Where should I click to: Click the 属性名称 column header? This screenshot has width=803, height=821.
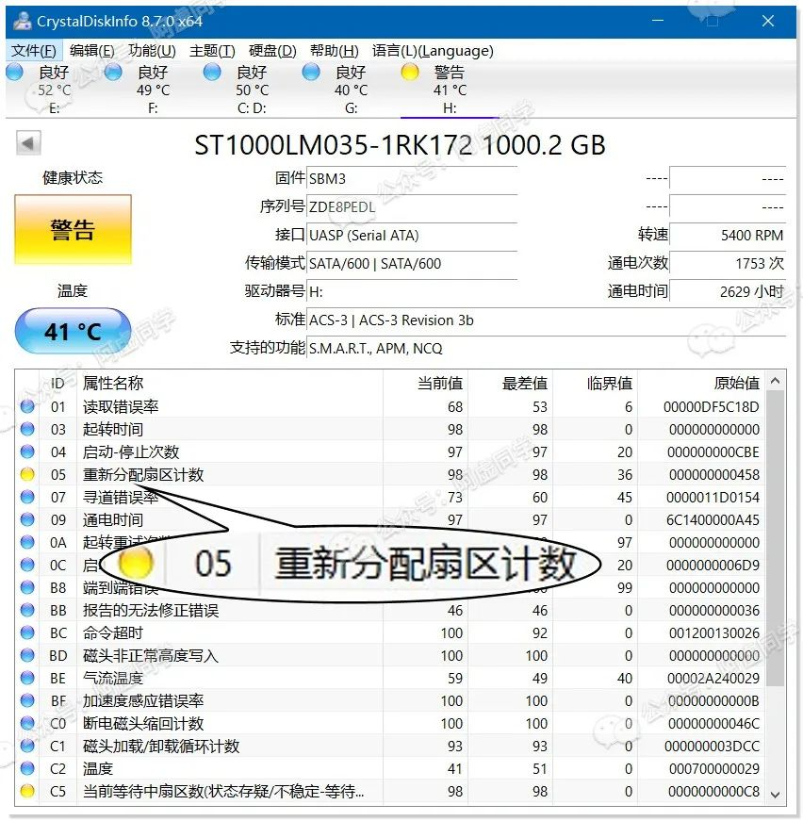pyautogui.click(x=113, y=384)
